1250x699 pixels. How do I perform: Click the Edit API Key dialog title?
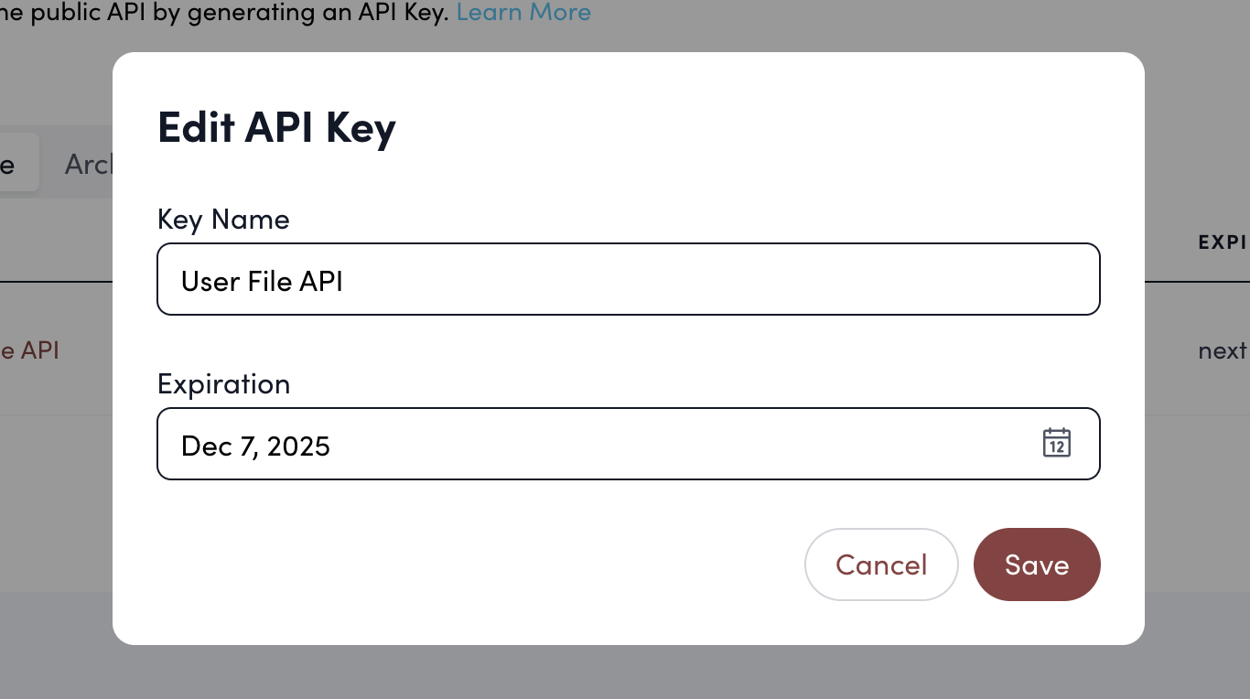tap(276, 128)
